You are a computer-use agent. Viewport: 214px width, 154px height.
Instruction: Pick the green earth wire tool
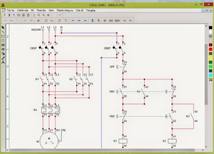click(17, 21)
